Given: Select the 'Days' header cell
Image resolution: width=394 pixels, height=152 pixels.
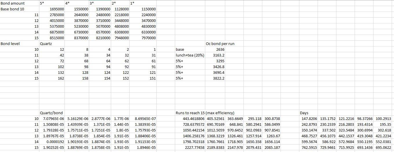Looking at the screenshot, I should tap(308, 113).
